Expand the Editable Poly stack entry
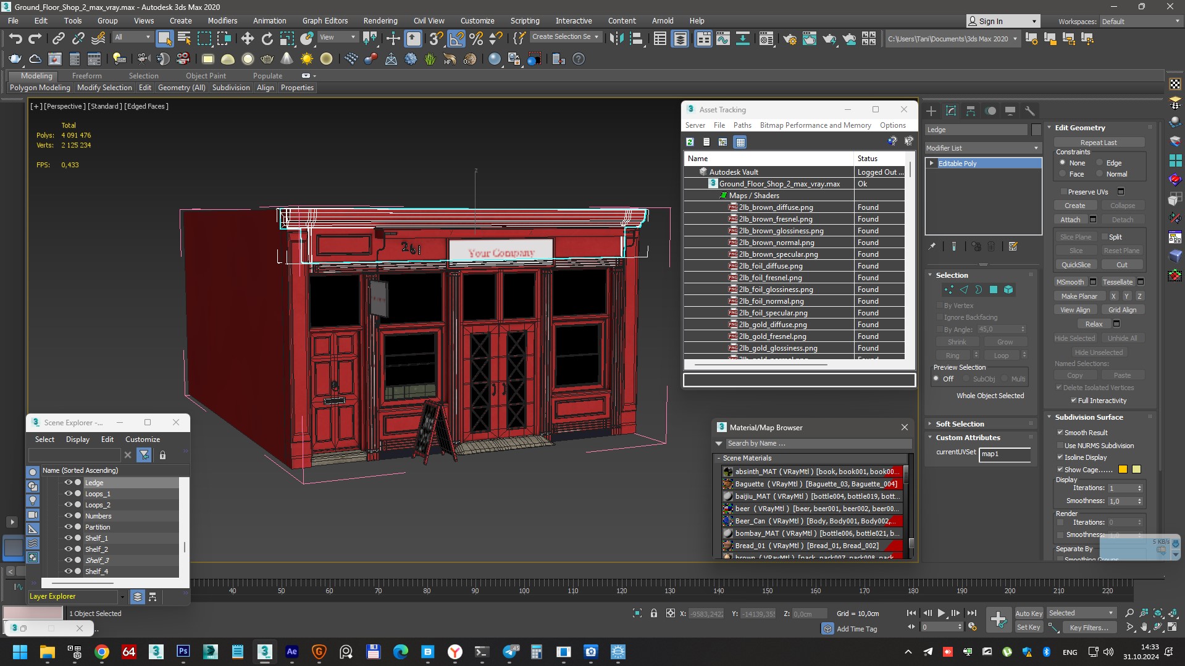 pos(932,164)
